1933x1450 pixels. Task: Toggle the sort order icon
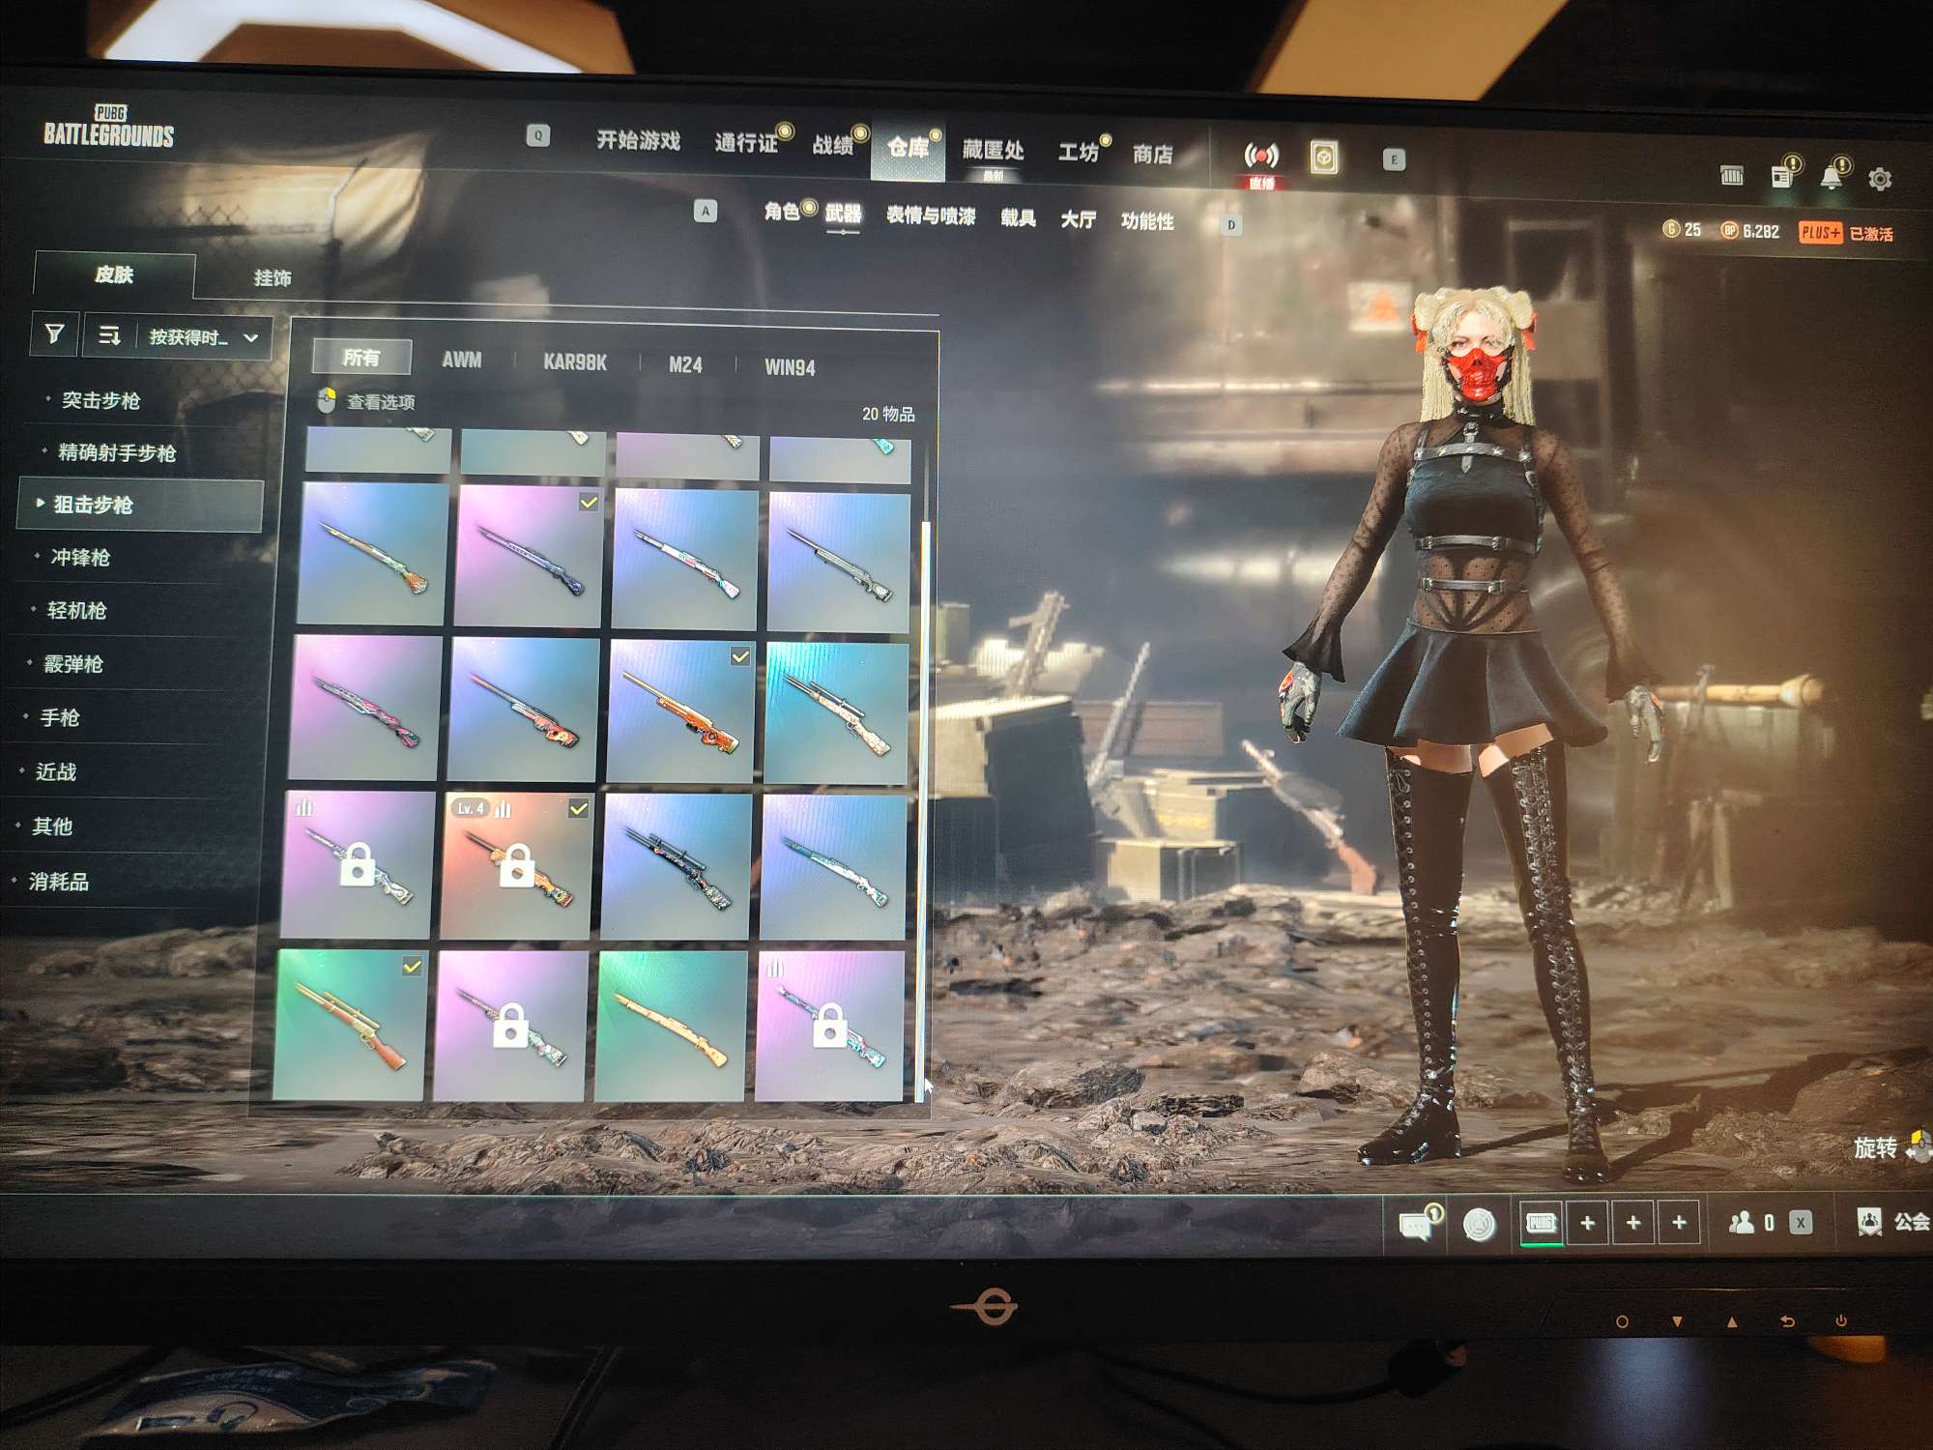point(109,335)
